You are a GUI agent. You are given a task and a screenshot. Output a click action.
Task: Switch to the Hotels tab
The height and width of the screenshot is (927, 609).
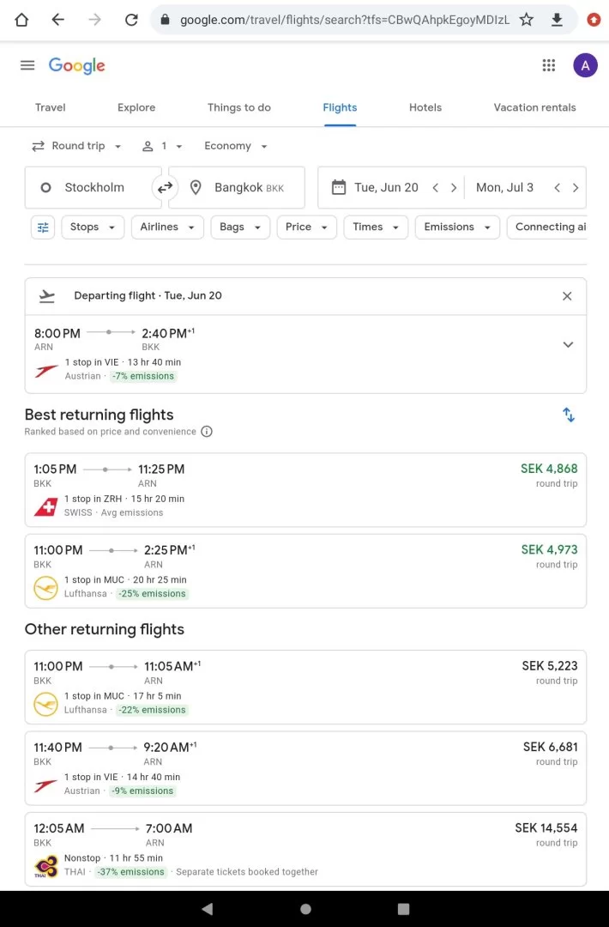[425, 107]
